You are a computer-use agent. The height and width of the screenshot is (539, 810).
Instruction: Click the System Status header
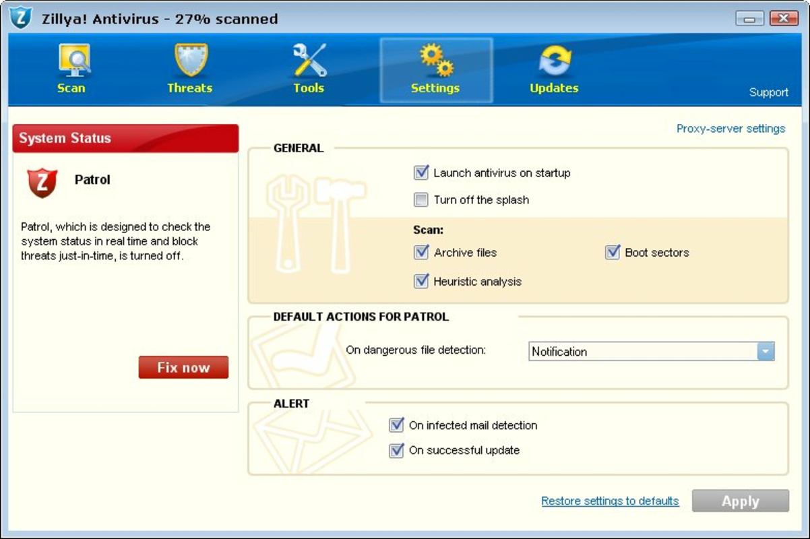(125, 138)
